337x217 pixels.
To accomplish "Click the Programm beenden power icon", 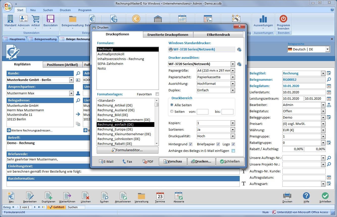I will [283, 19].
